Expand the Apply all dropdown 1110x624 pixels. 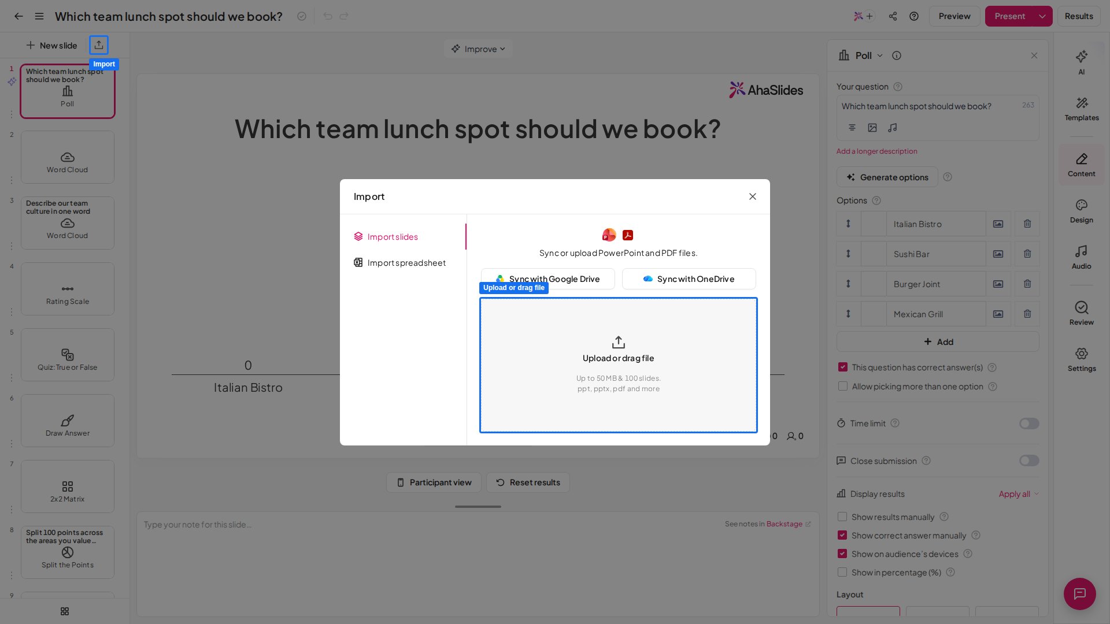(x=1019, y=493)
